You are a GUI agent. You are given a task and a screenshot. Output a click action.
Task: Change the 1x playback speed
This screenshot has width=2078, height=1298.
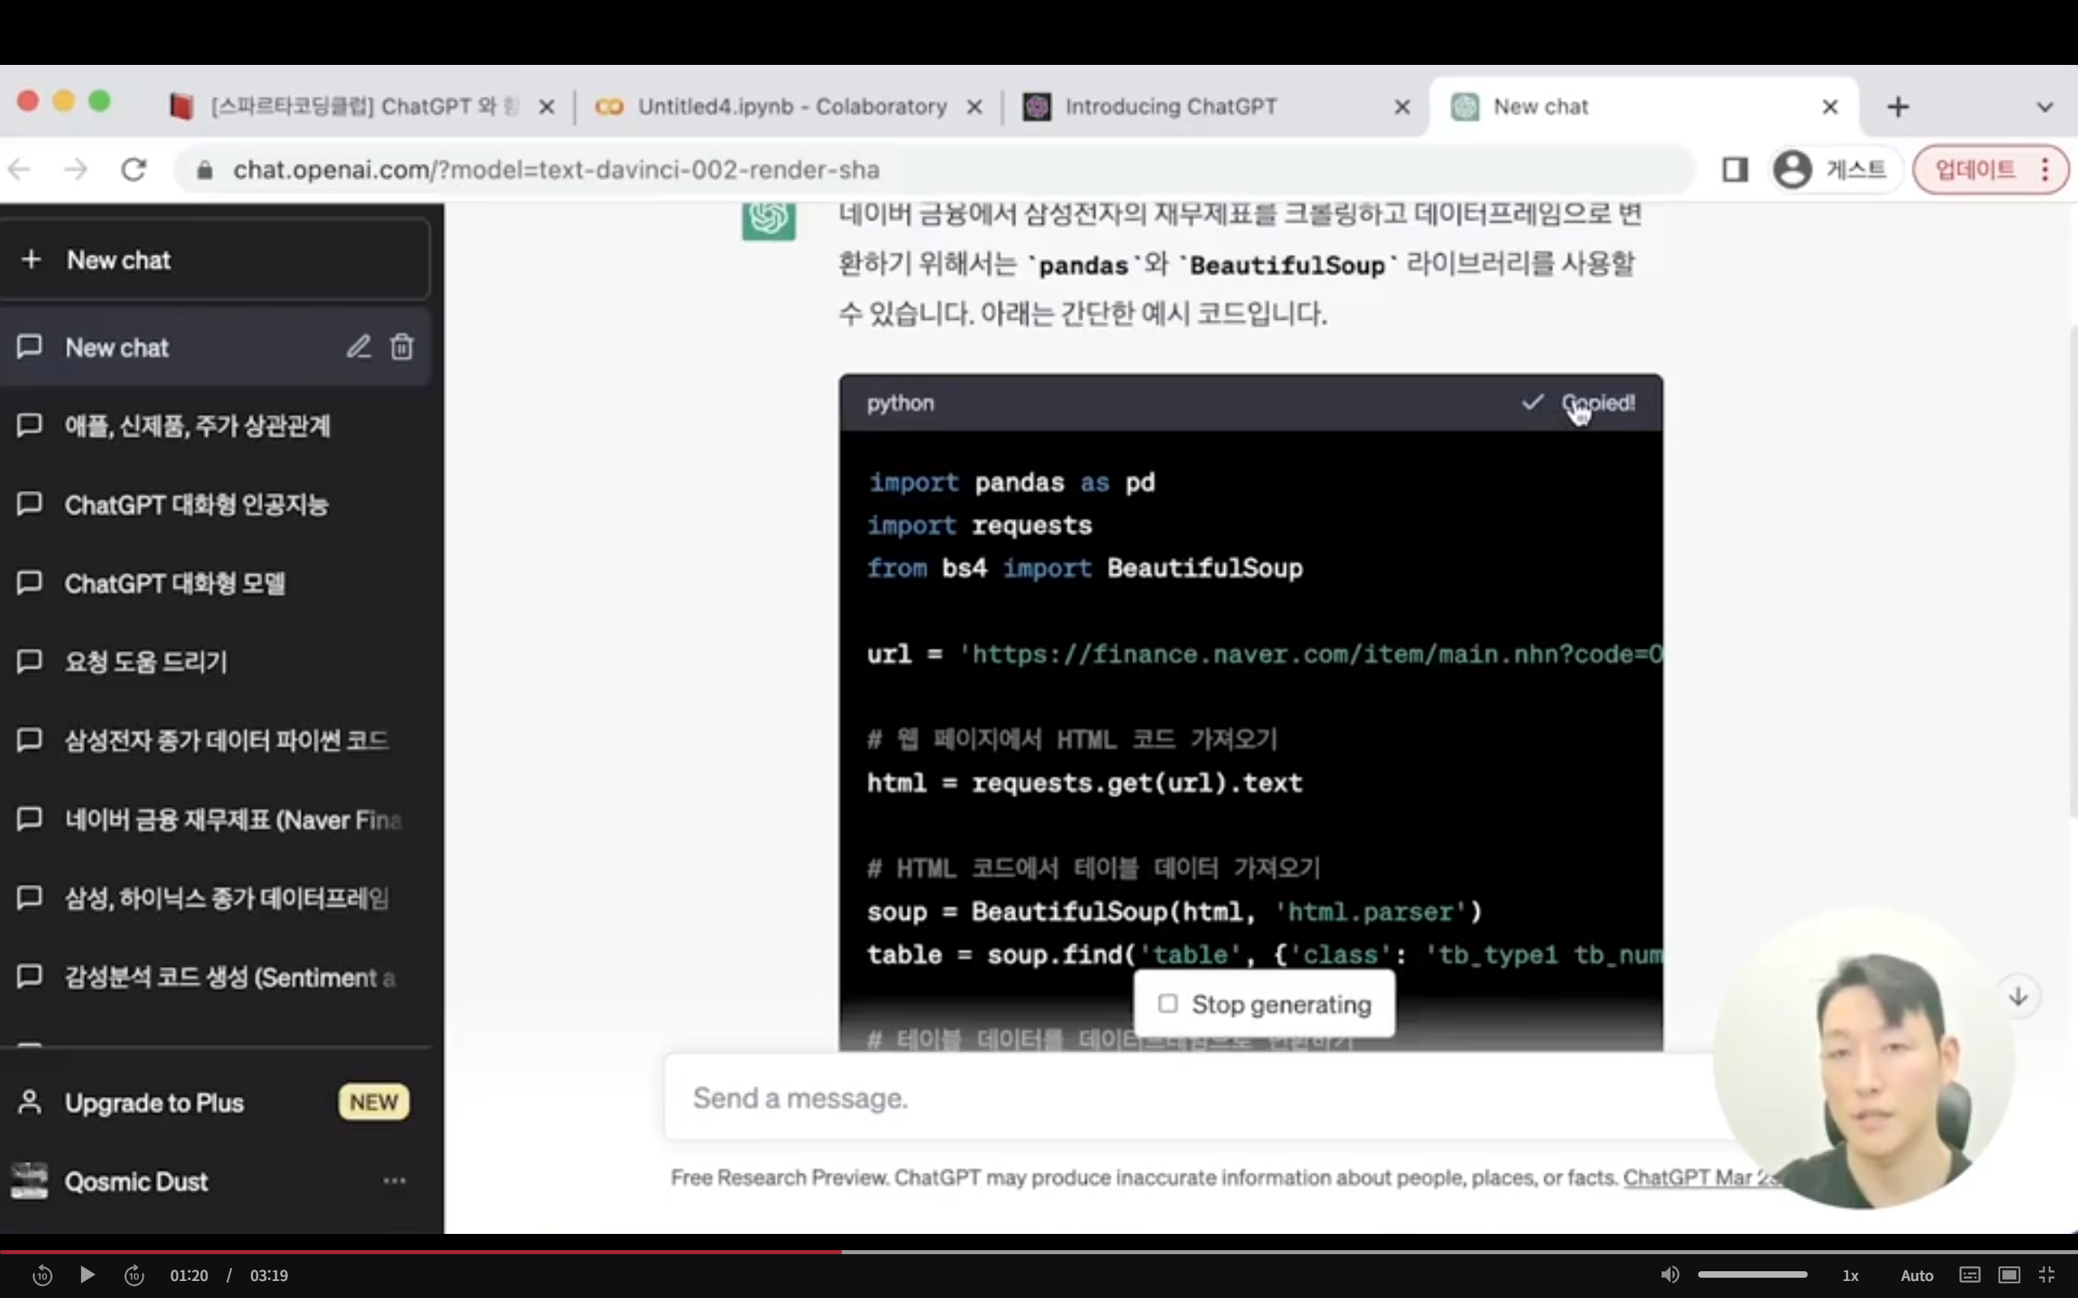click(x=1851, y=1275)
